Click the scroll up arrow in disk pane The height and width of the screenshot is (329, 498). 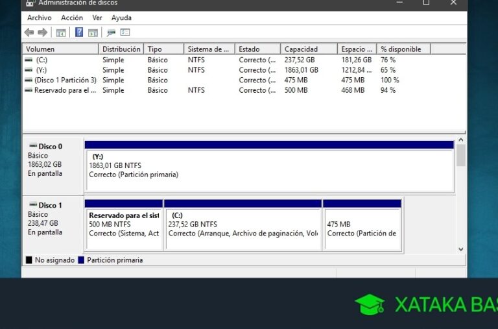coord(461,140)
